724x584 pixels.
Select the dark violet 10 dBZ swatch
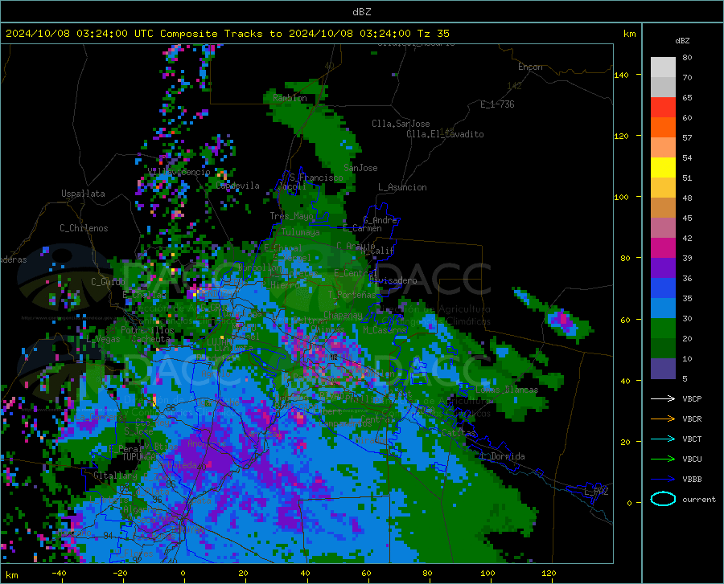[x=663, y=369]
